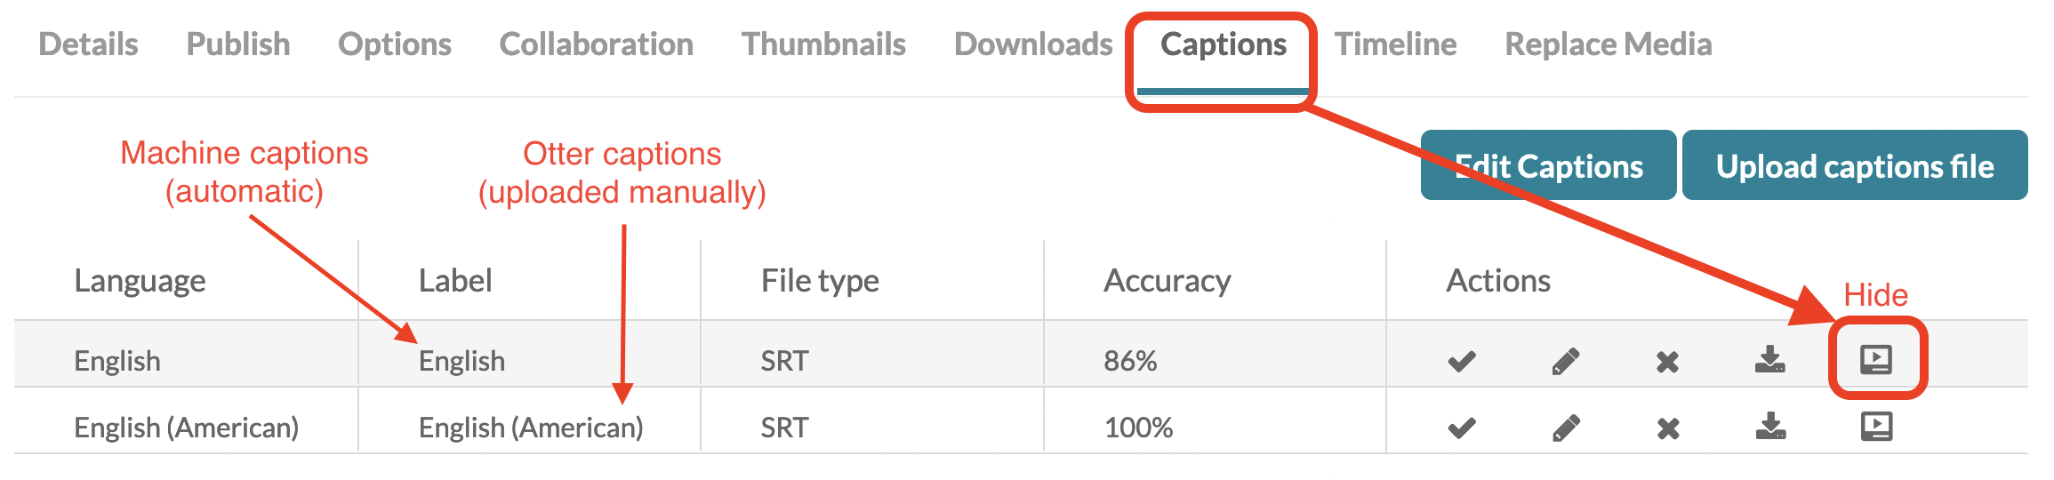Viewport: 2054px width, 480px height.
Task: Select the Replace Media tab
Action: tap(1608, 44)
